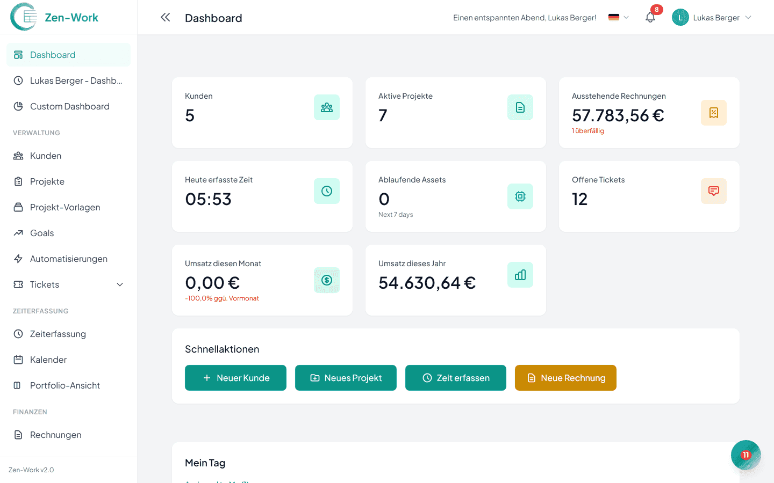Viewport: 774px width, 483px height.
Task: Click the greeting 'Einen entspannten Abend, Lukas Berger!'
Action: pyautogui.click(x=525, y=18)
